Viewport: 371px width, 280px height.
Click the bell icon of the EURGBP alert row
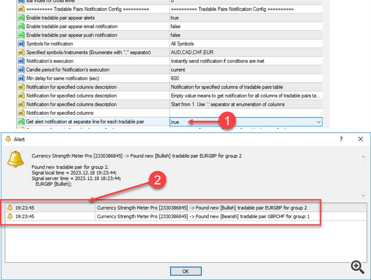pos(10,208)
